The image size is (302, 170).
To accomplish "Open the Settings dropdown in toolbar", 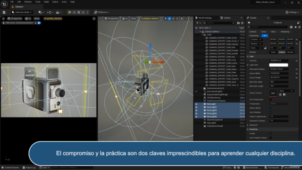I will (x=292, y=12).
